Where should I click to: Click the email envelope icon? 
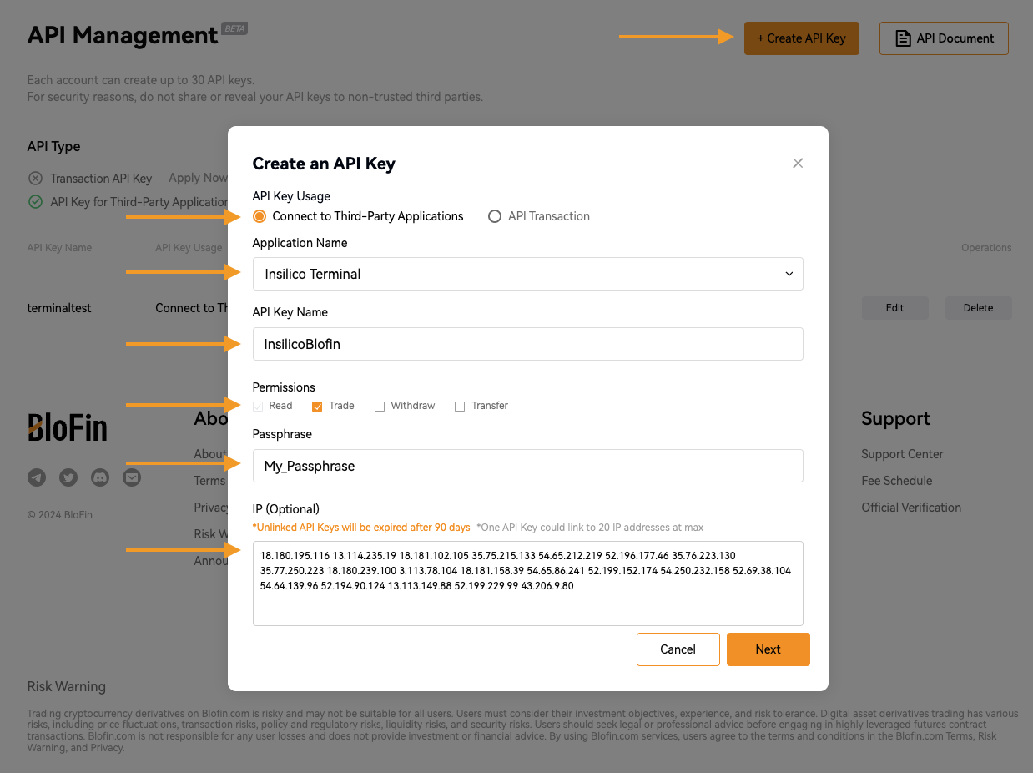point(132,477)
